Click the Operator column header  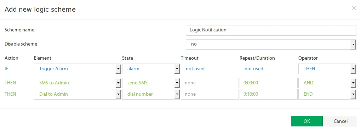pyautogui.click(x=308, y=58)
